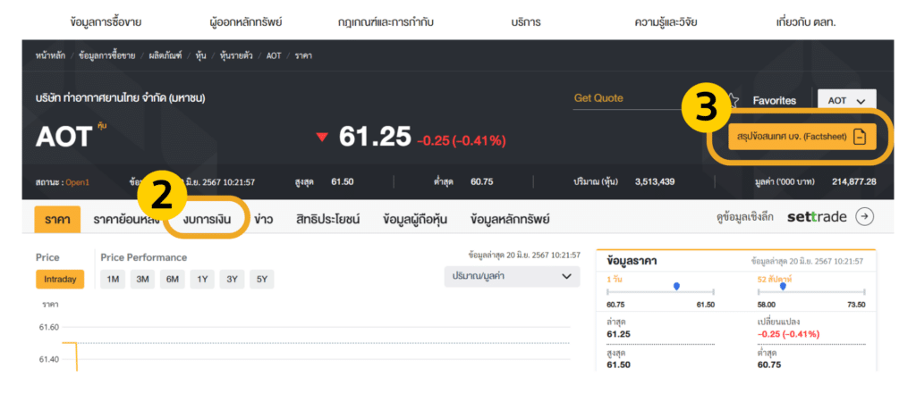The image size is (916, 394).
Task: Click the Favorites star icon
Action: point(734,100)
